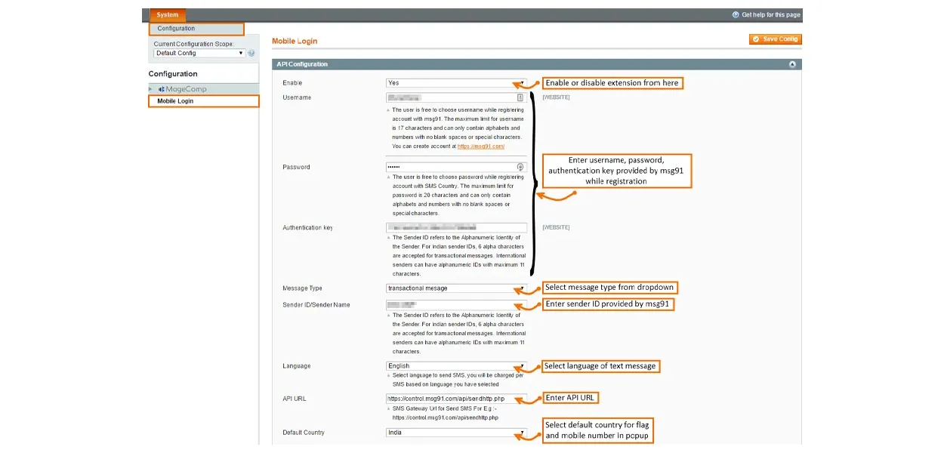This screenshot has width=944, height=453.
Task: Open the System menu
Action: 168,15
